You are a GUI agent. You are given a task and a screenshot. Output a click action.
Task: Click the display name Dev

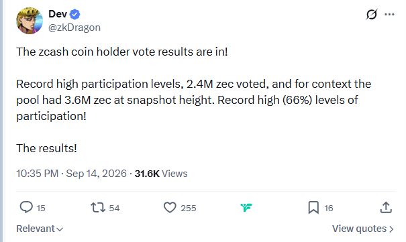click(x=58, y=14)
